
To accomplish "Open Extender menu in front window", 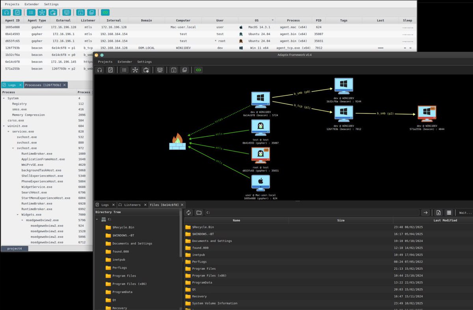I will (x=125, y=62).
